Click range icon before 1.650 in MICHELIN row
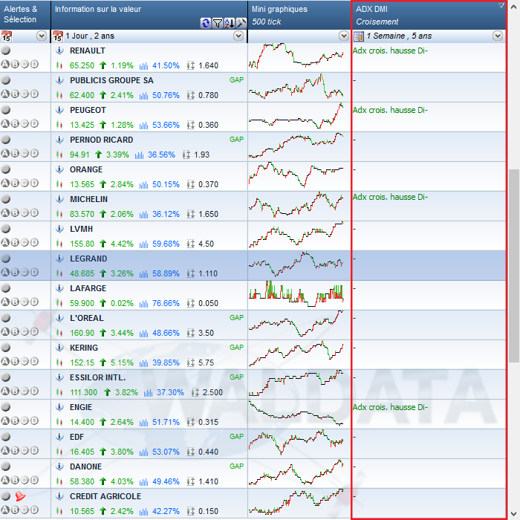This screenshot has height=520, width=520. (191, 214)
